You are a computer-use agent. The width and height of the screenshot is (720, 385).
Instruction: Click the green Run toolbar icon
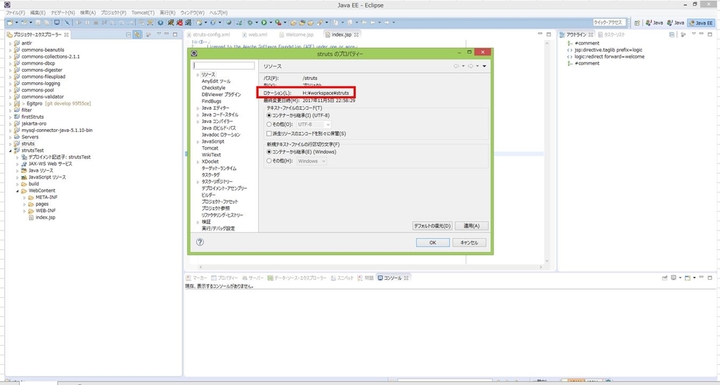(x=264, y=22)
